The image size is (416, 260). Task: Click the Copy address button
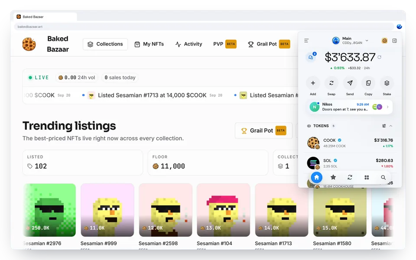coord(368,86)
